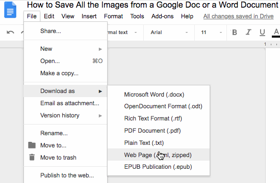Image resolution: width=280 pixels, height=183 pixels.
Task: Expand the New submenu arrow
Action: point(100,49)
